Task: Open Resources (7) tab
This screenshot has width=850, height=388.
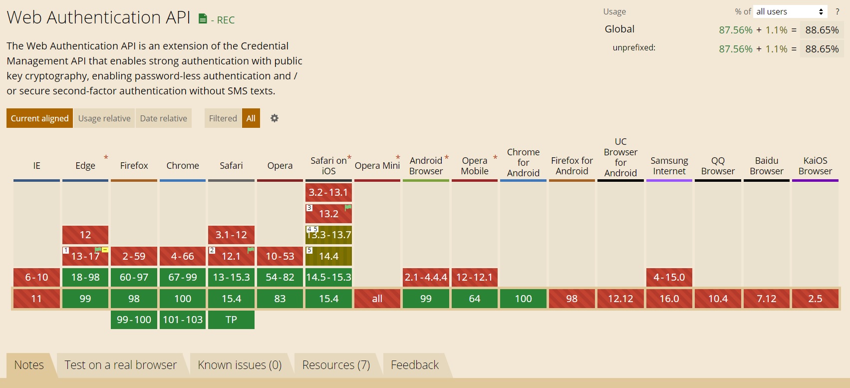Action: [336, 365]
